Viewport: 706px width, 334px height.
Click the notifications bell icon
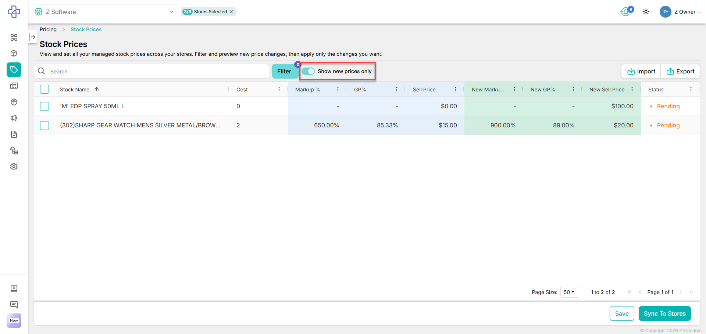(625, 12)
